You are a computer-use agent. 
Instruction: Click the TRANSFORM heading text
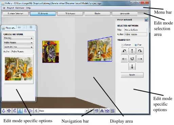tap(123, 40)
